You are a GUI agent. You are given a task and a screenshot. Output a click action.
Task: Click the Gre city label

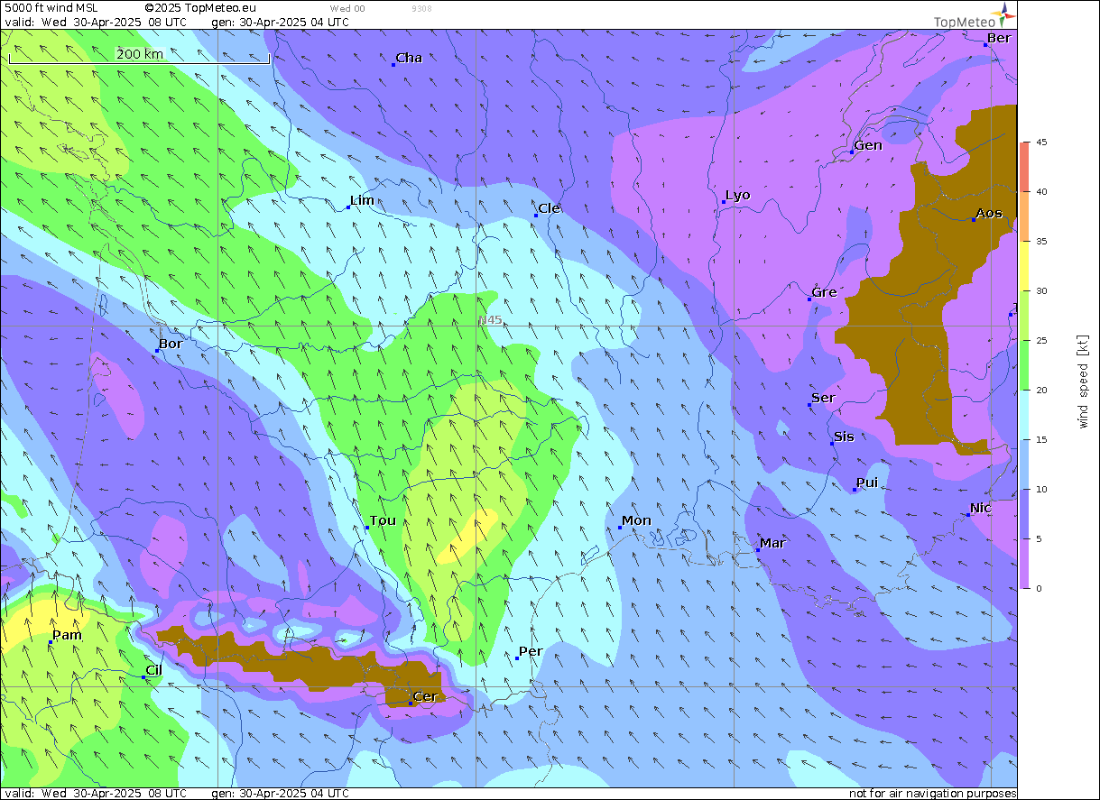tap(825, 292)
